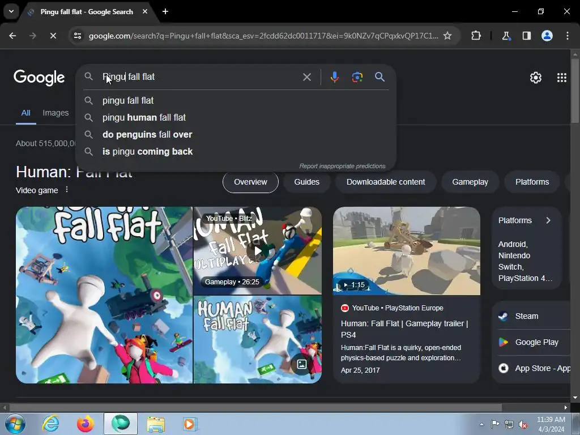Select Downloadable content chip
This screenshot has width=580, height=435.
[386, 182]
